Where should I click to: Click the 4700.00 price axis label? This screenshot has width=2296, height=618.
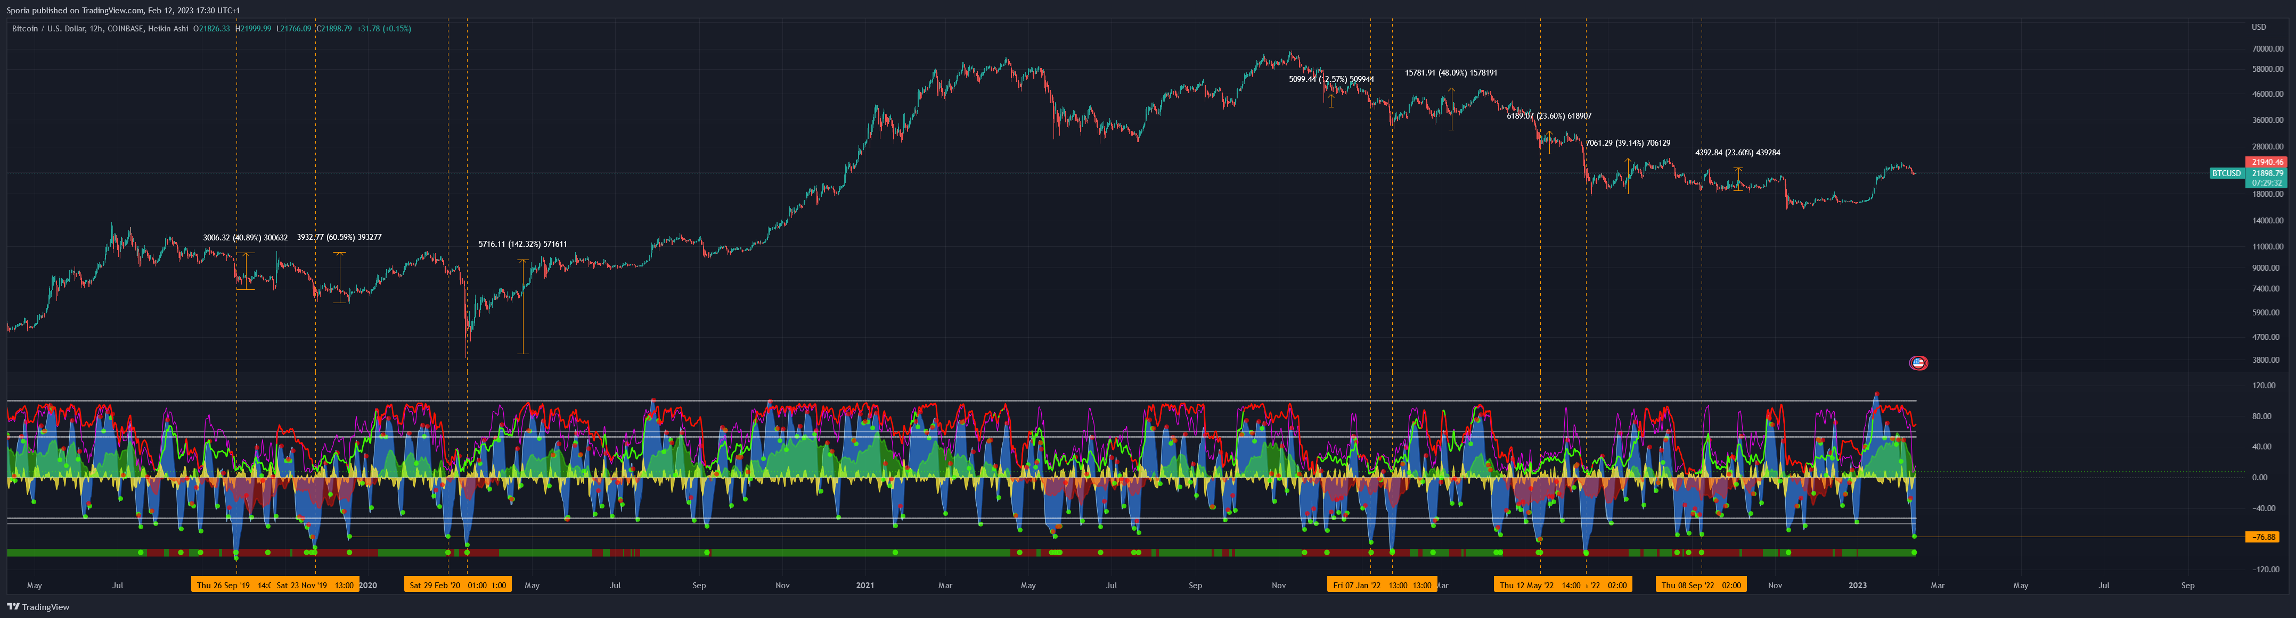(x=2266, y=338)
